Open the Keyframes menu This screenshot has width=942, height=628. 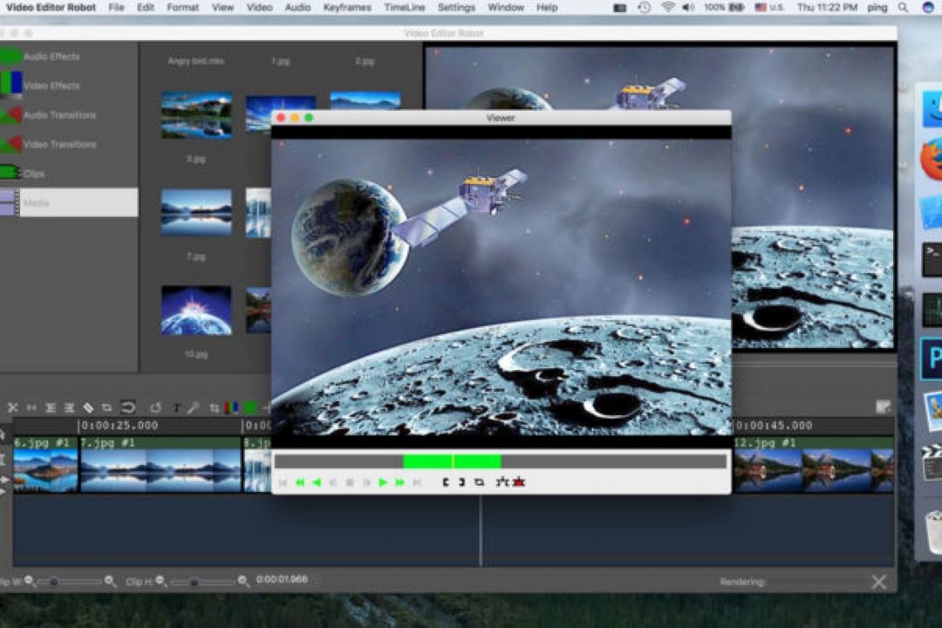347,8
